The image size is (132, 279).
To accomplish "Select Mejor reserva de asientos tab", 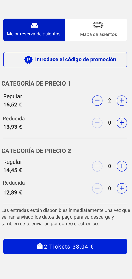I will 34,30.
